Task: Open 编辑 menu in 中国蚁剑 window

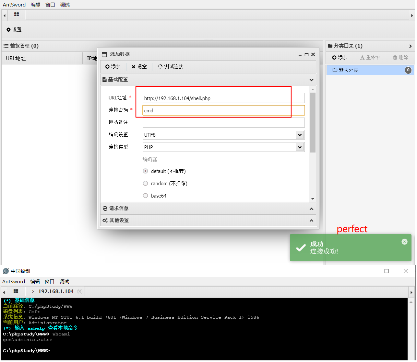Action: coord(35,281)
